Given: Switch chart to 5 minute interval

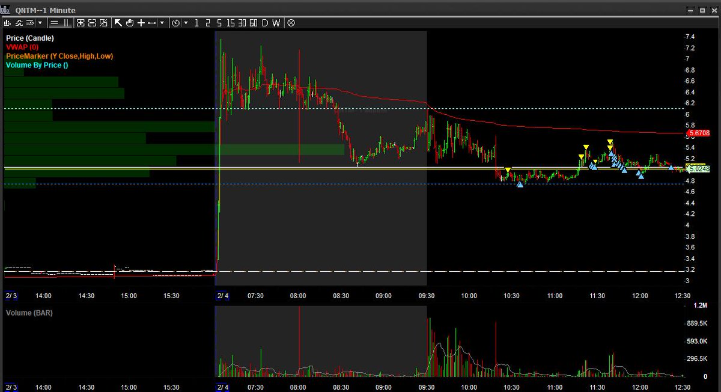Looking at the screenshot, I should point(219,23).
